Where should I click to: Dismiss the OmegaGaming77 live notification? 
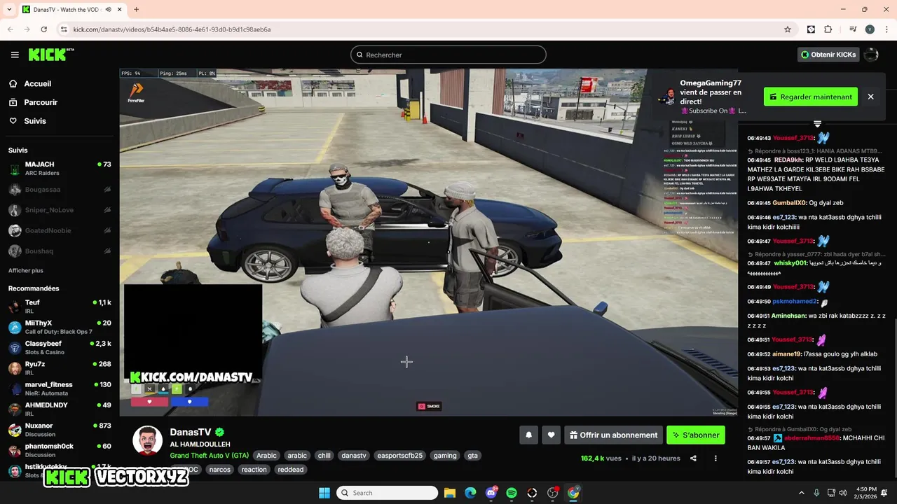click(871, 97)
